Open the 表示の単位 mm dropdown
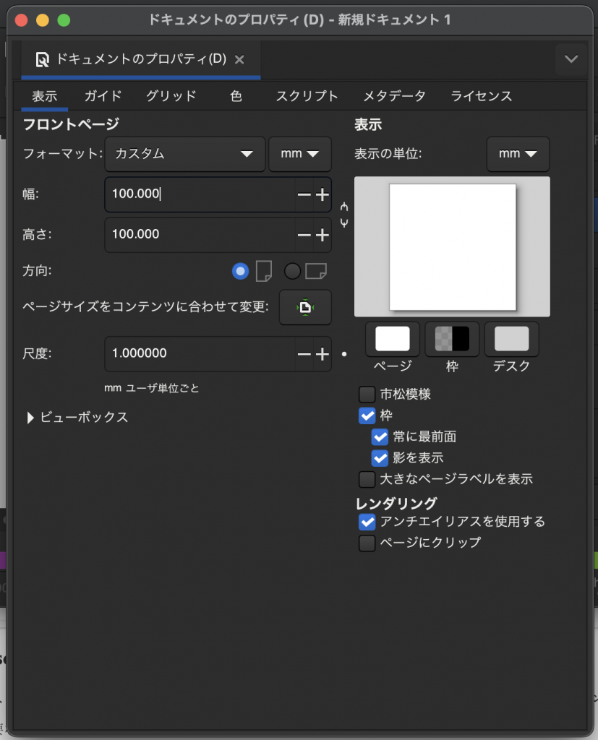Image resolution: width=598 pixels, height=740 pixels. click(x=518, y=154)
